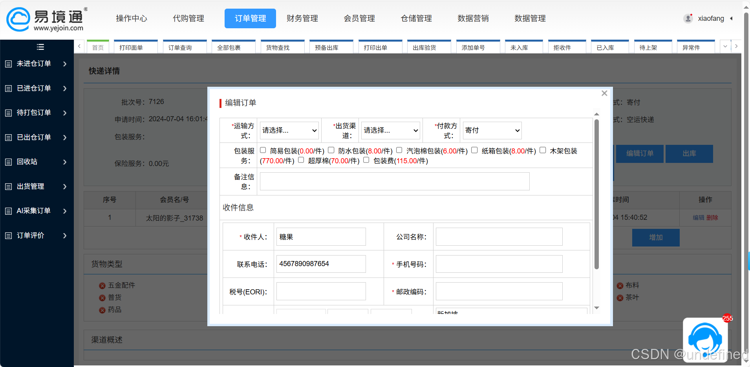The image size is (750, 367).
Task: Click the dialog scrollbar down arrow
Action: click(x=596, y=308)
